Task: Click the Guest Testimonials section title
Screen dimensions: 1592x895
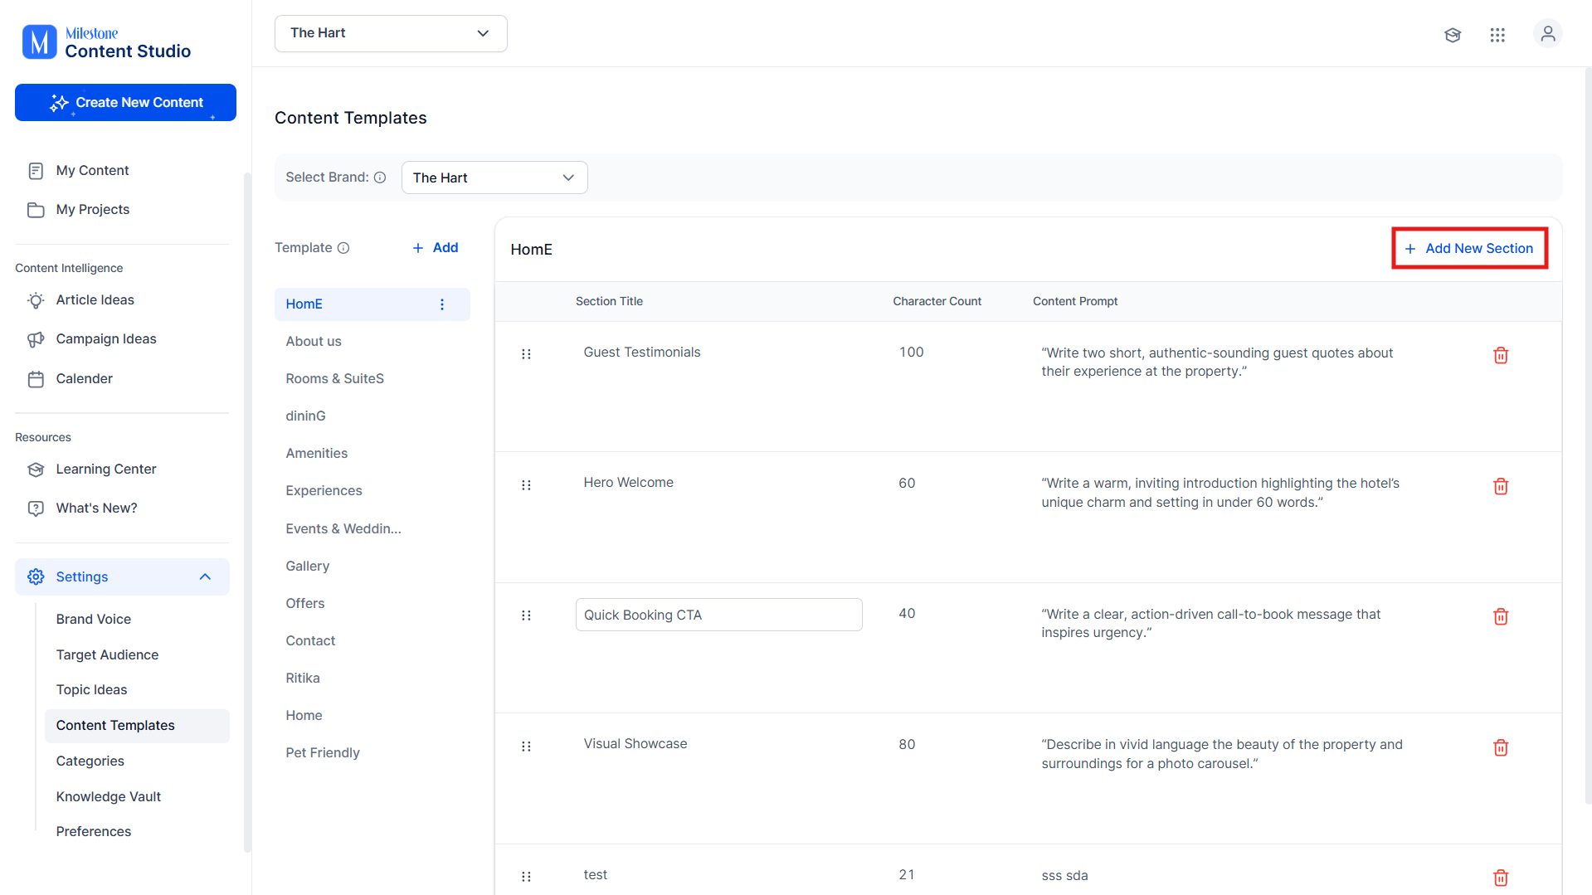Action: [642, 353]
